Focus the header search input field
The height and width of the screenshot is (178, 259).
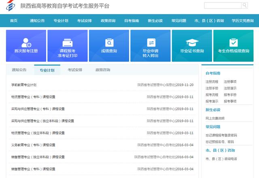coord(223,5)
